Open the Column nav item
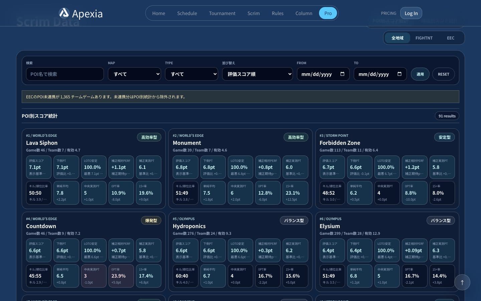This screenshot has height=301, width=481. [304, 13]
